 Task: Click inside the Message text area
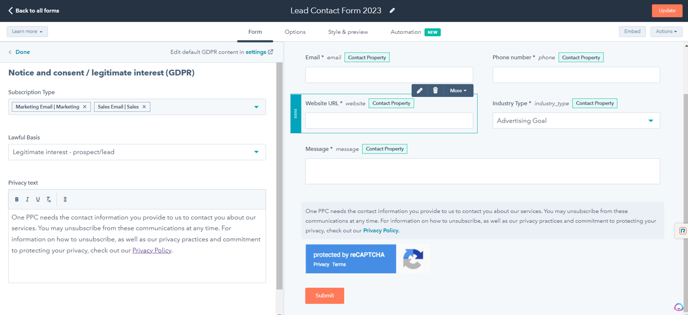(482, 171)
